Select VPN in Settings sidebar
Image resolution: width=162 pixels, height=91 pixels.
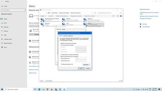click(5, 35)
